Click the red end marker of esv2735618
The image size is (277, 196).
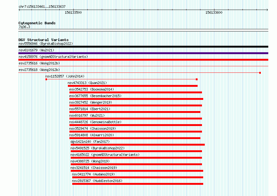tap(260, 73)
